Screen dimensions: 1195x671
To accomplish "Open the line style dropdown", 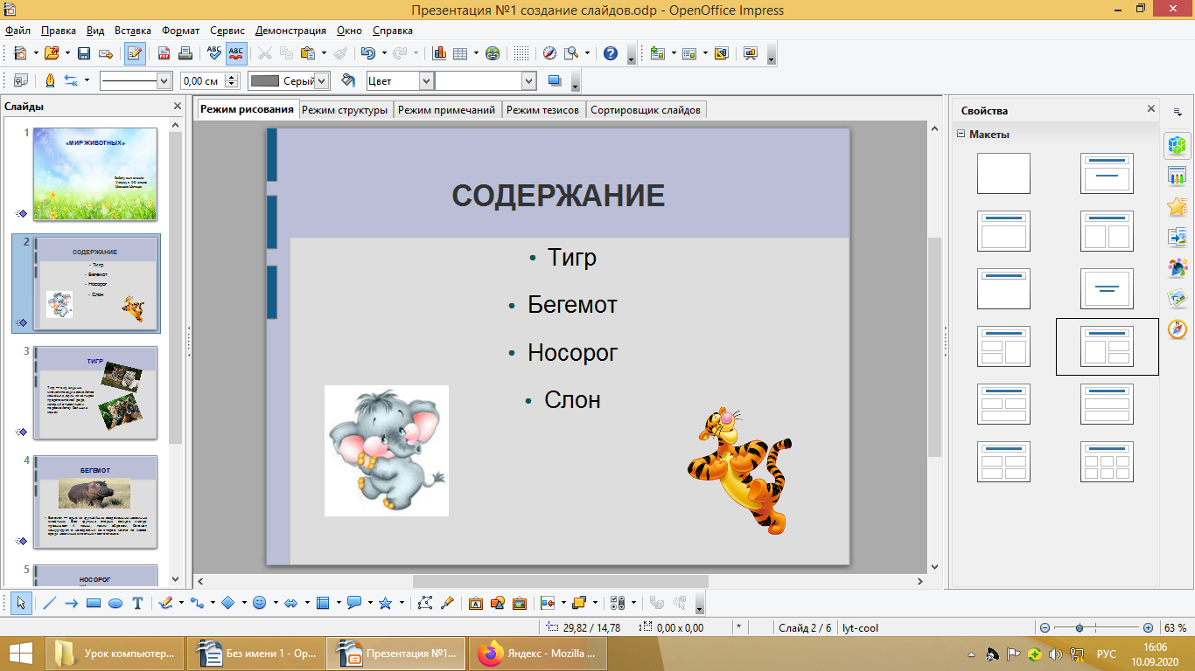I will 164,80.
